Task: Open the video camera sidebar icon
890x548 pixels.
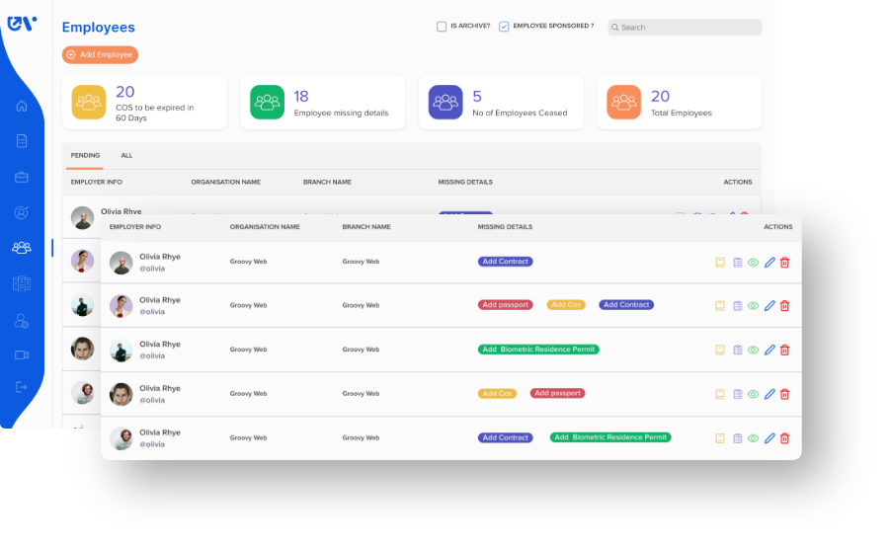Action: coord(22,354)
